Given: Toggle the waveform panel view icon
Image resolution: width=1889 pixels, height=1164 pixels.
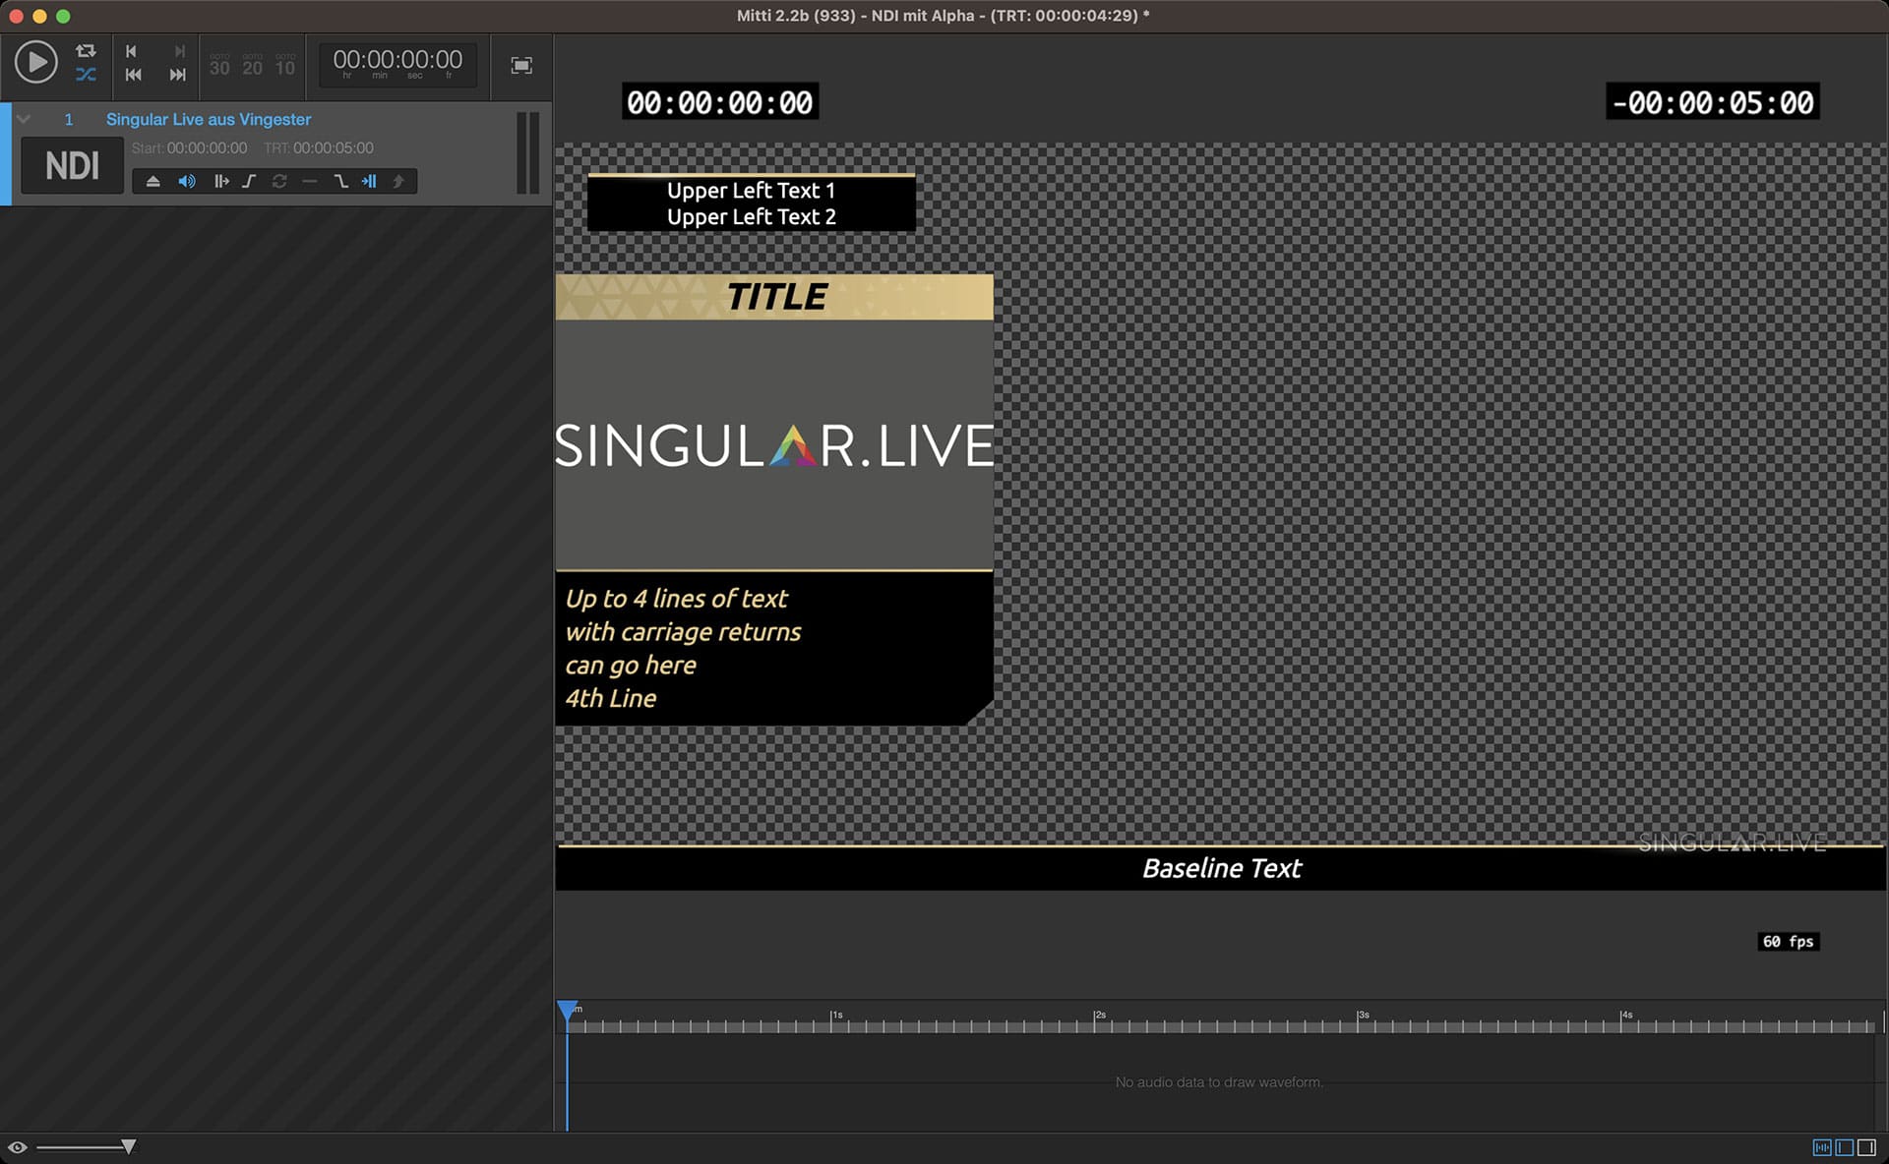Looking at the screenshot, I should (1822, 1147).
